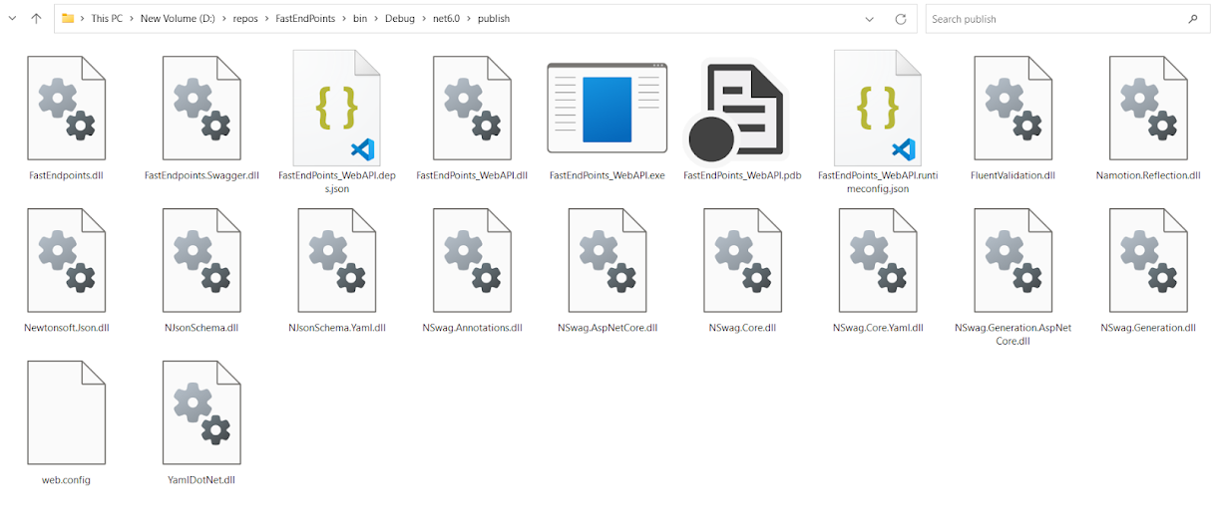
Task: Go to New Volume (D:) breadcrumb
Action: tap(178, 19)
